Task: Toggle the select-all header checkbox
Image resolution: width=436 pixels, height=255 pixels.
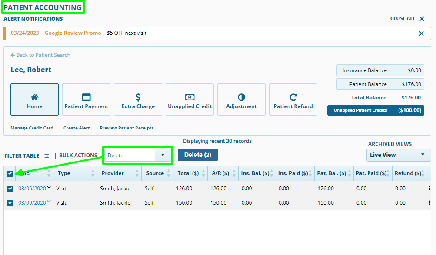Action: pos(10,174)
